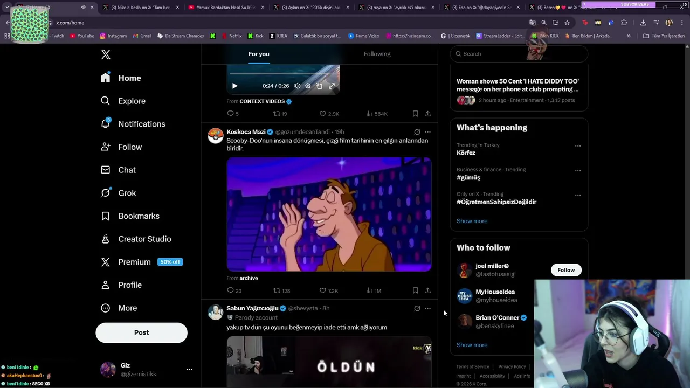Open Grok actions on Sabun Yağızcıoğlu post

417,308
